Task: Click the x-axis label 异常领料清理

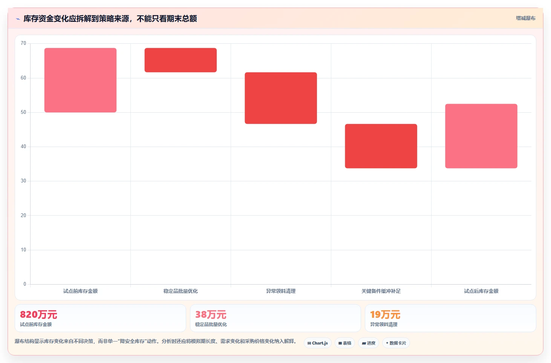Action: (x=281, y=291)
